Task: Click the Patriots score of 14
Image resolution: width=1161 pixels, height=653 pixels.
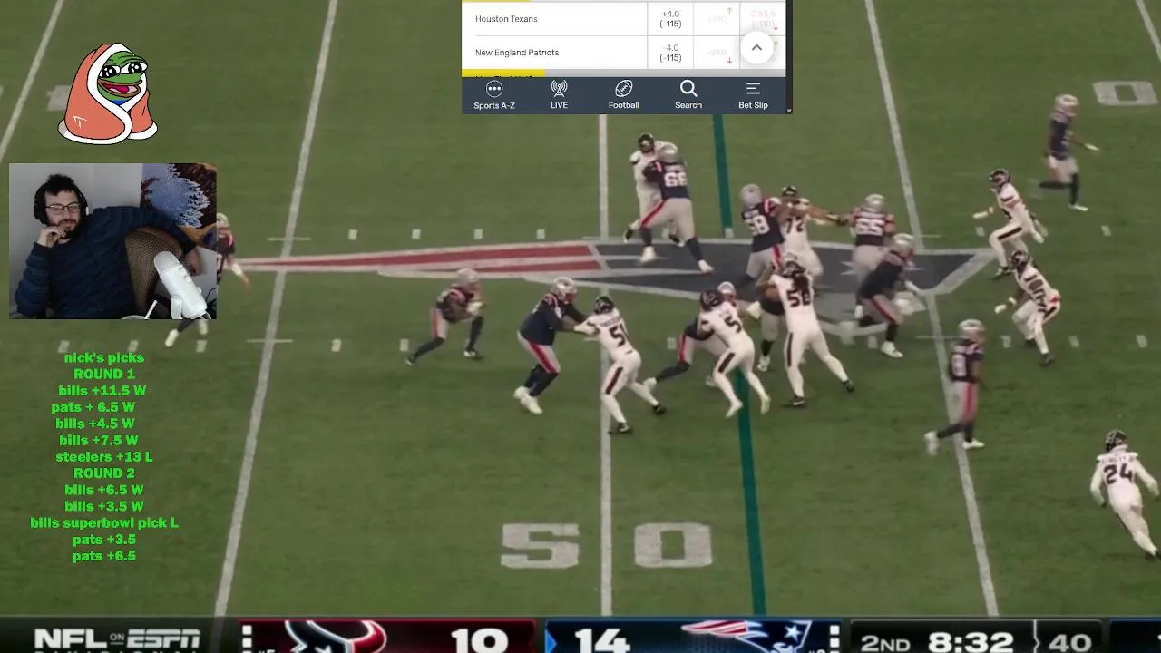Action: (601, 640)
